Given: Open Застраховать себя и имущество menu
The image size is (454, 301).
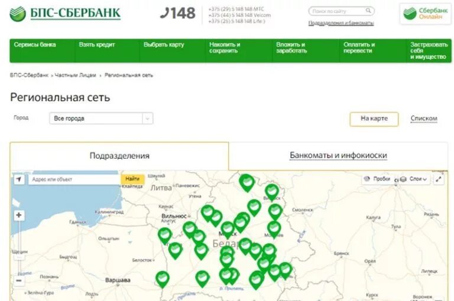Looking at the screenshot, I should [x=429, y=51].
